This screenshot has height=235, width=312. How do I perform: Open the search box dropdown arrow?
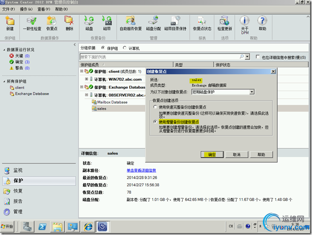247,57
